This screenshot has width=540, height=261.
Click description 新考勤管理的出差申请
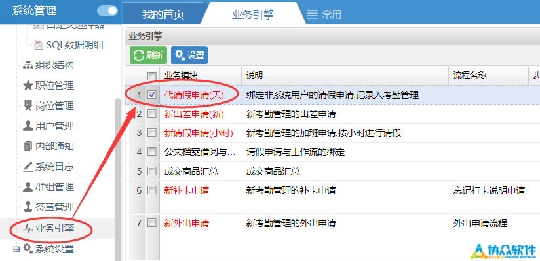[x=291, y=114]
